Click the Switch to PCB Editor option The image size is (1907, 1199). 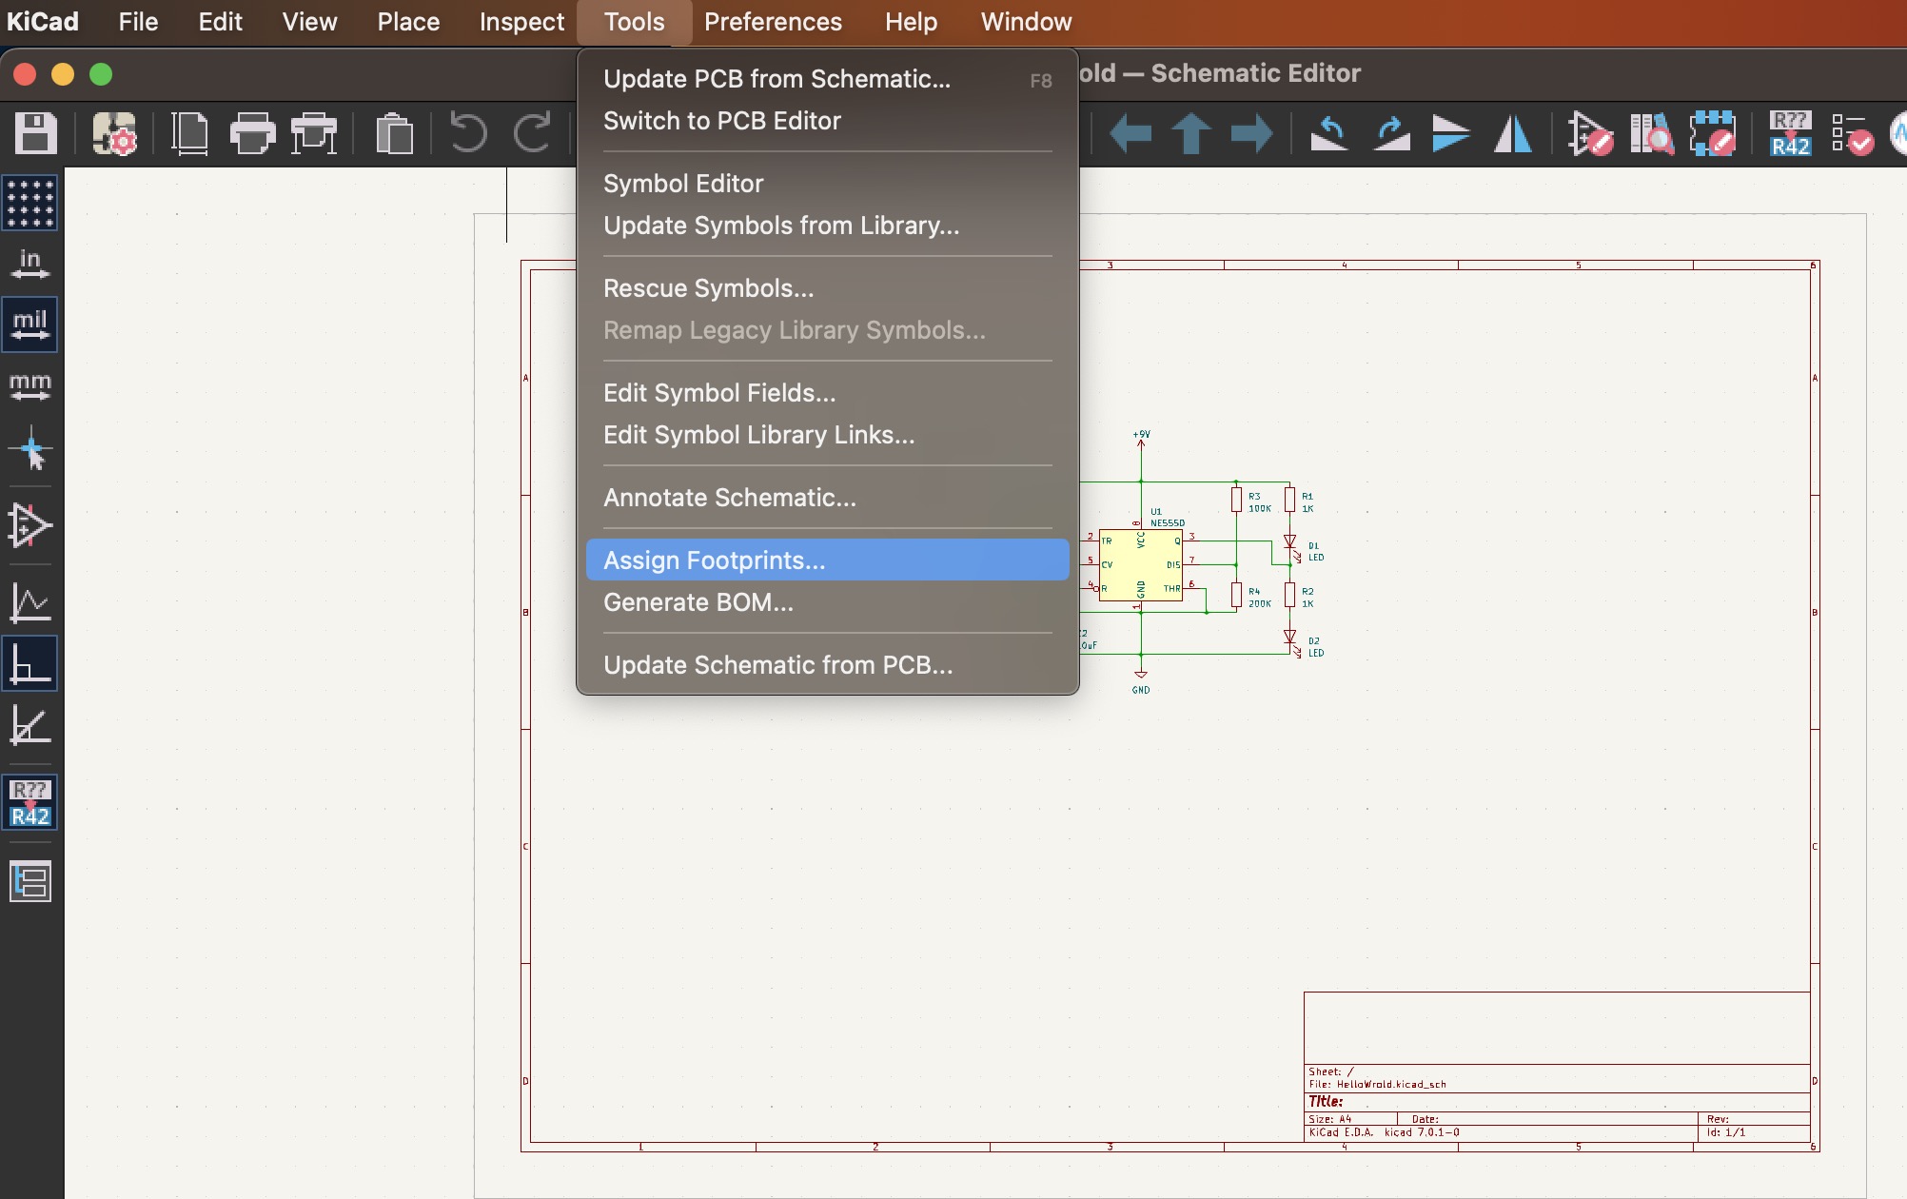[x=722, y=120]
